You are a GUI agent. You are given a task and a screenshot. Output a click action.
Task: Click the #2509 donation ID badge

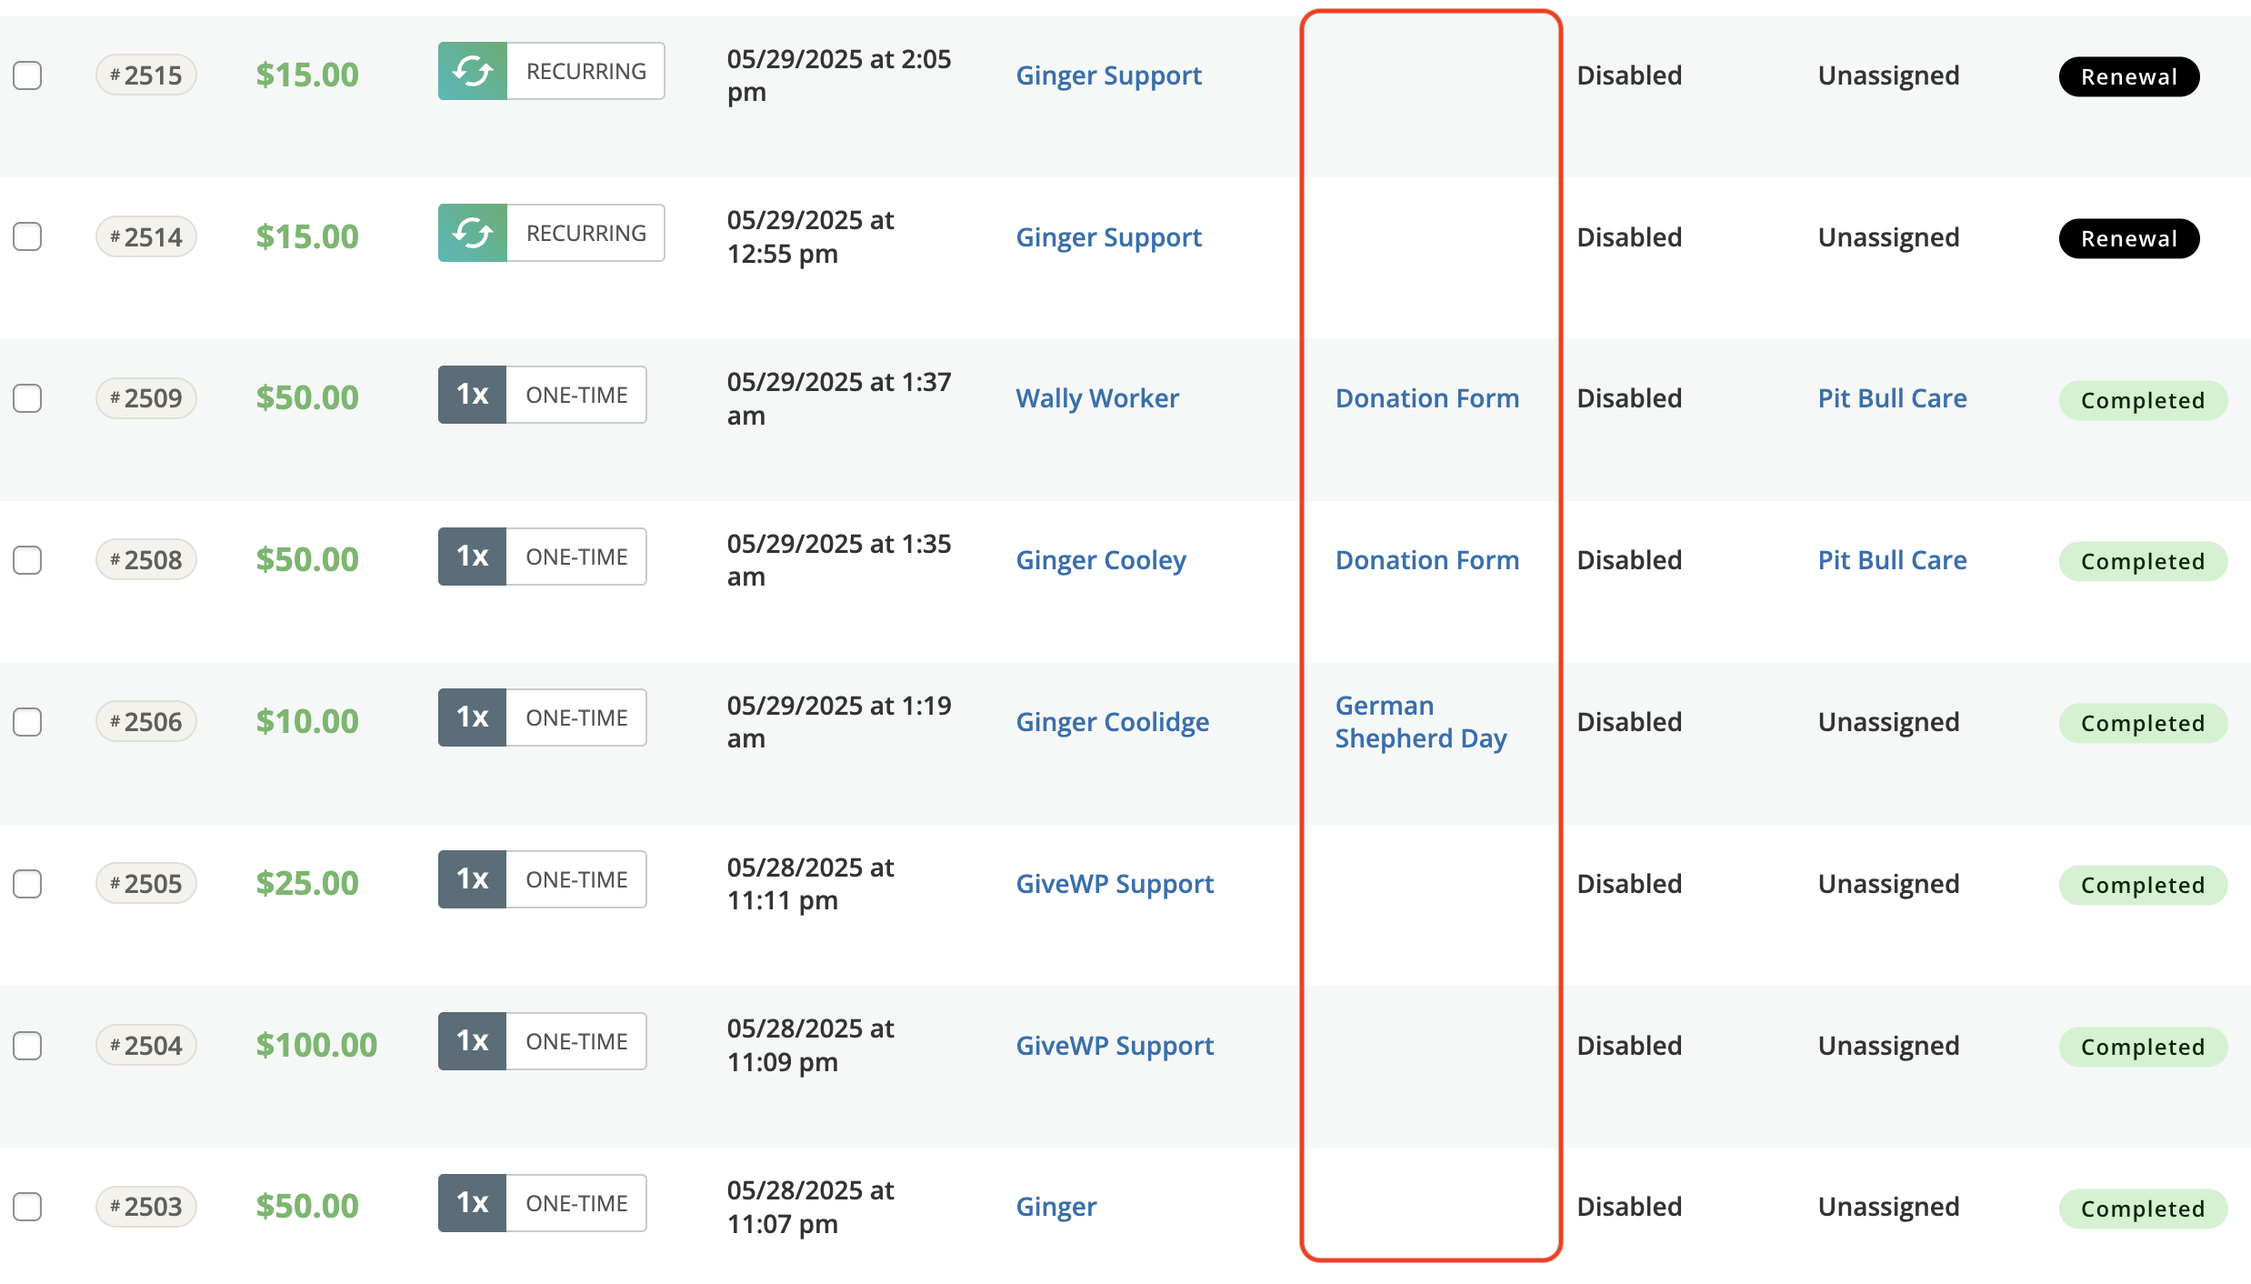[x=146, y=398]
